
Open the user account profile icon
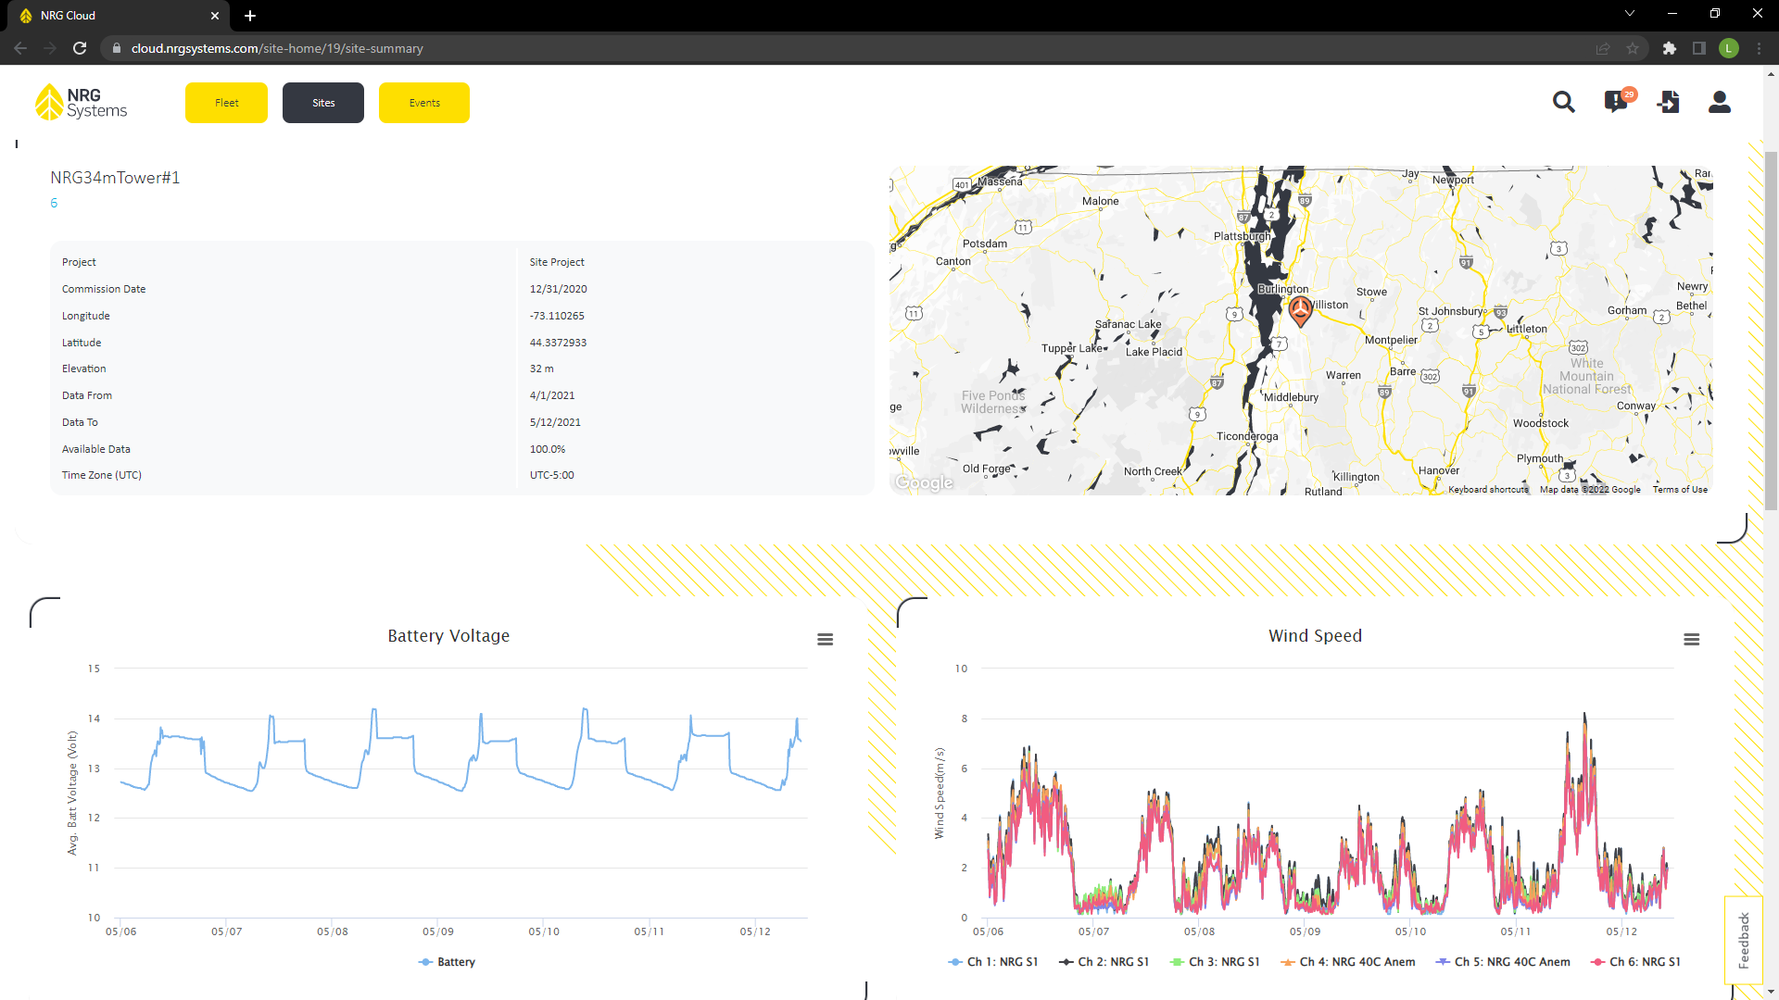coord(1720,102)
